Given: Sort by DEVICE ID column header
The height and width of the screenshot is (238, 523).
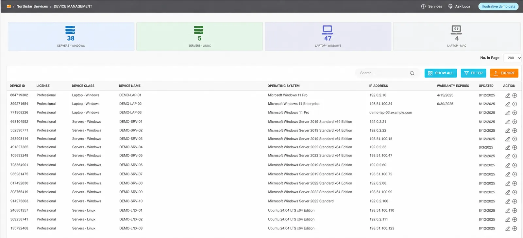Looking at the screenshot, I should coord(17,86).
